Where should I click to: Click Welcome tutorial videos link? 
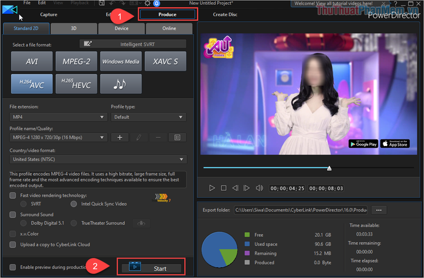coord(333,4)
